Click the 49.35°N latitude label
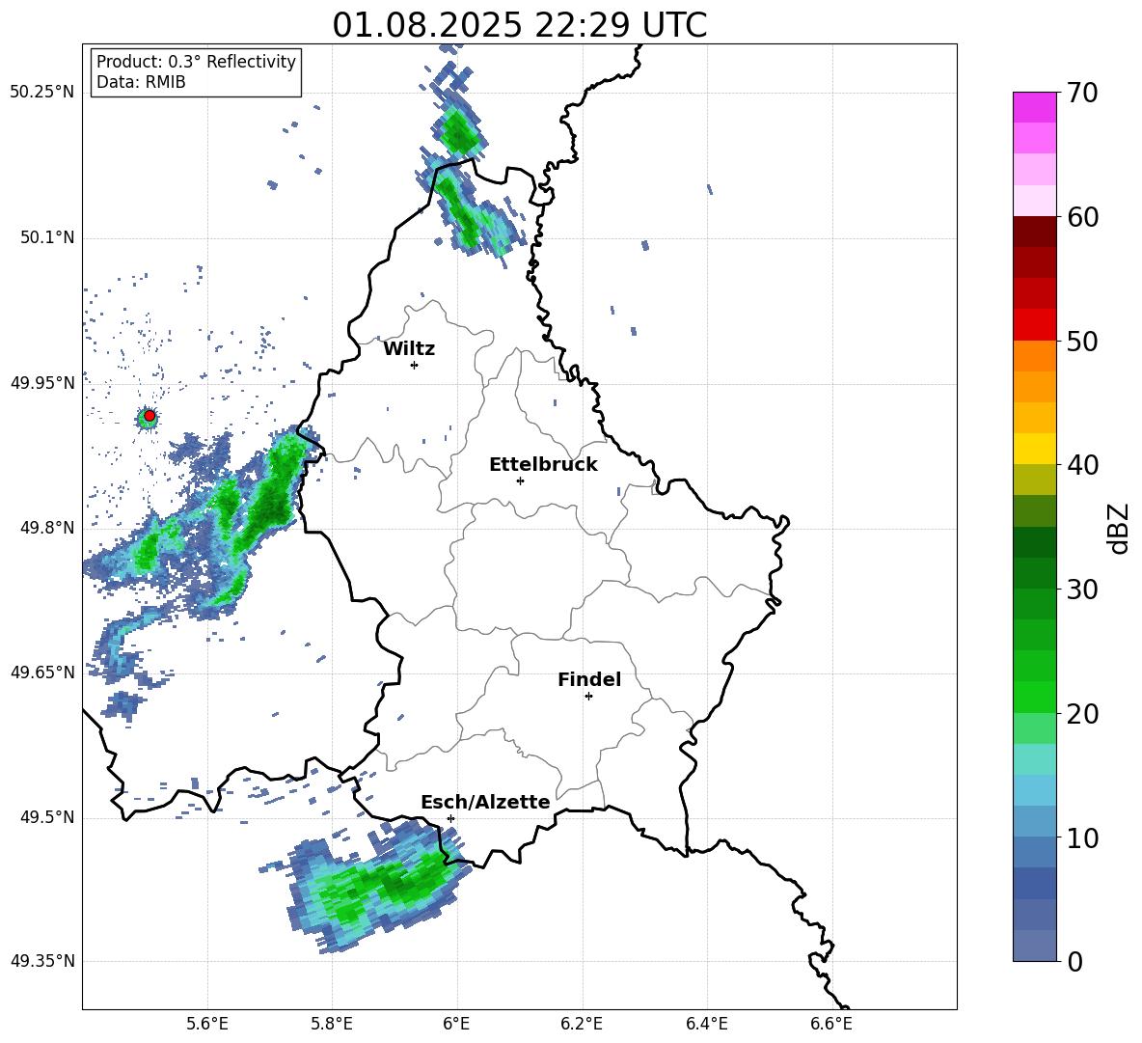 click(42, 961)
